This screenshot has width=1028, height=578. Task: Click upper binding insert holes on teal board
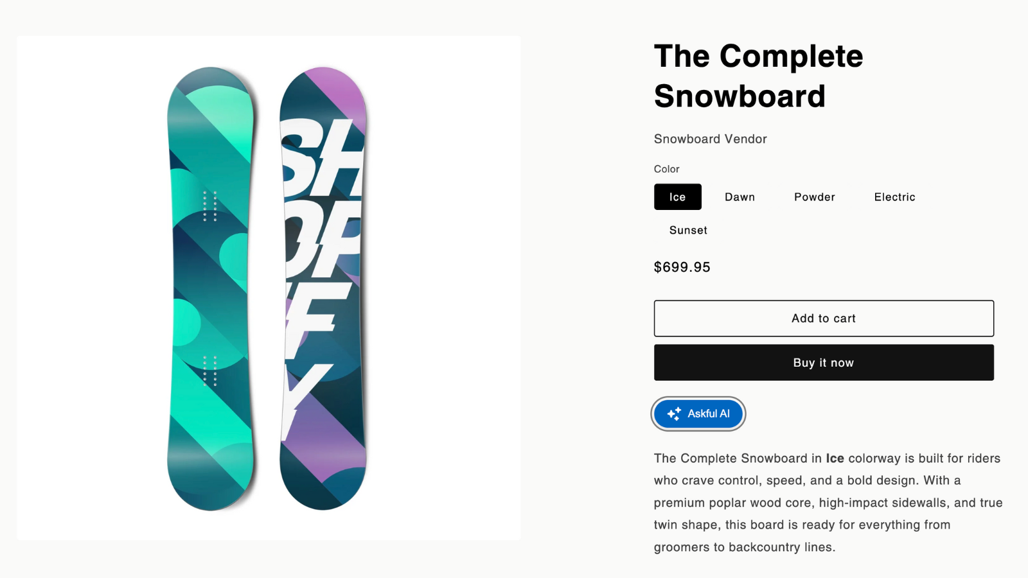tap(209, 206)
